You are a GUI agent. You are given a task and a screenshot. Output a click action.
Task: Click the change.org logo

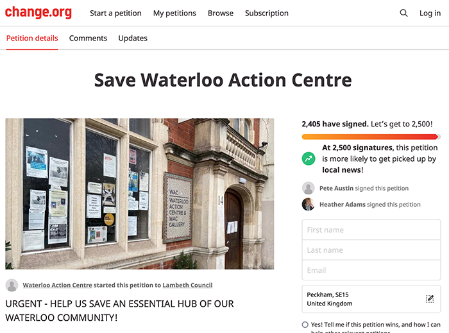pos(38,13)
